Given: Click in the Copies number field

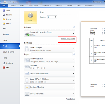Looking at the screenshot, I should coord(51,17).
